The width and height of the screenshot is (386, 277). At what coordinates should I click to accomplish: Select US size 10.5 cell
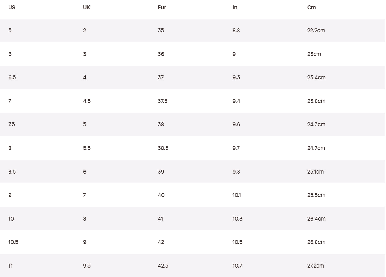13,242
